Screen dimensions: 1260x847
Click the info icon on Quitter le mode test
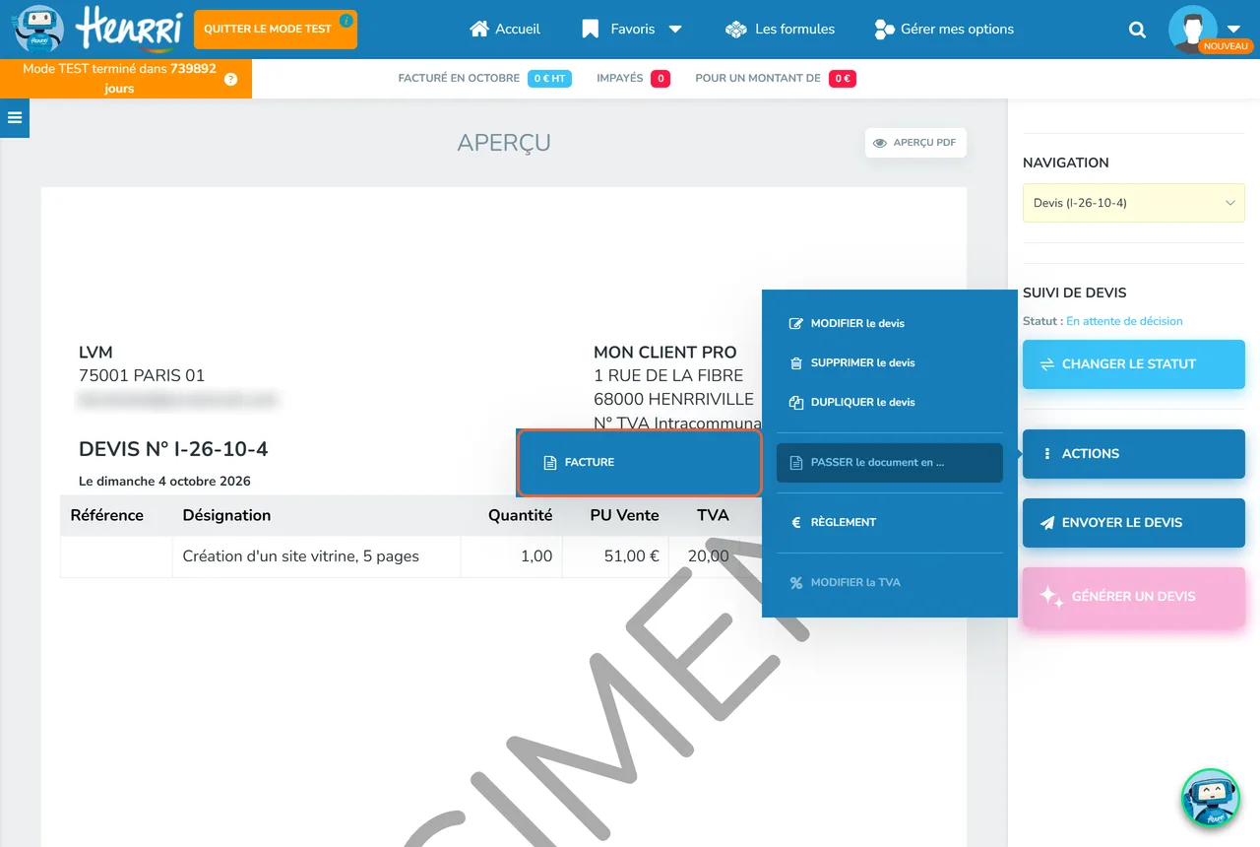point(346,20)
